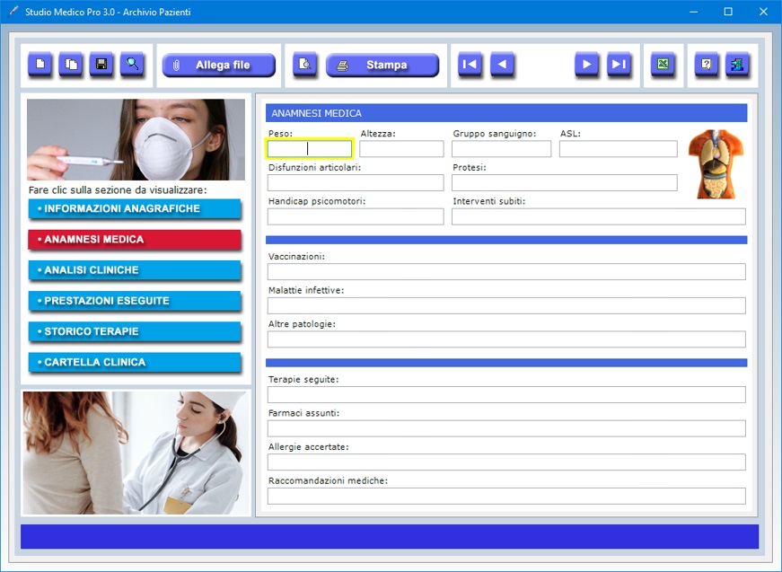Save the record with floppy icon

point(101,65)
